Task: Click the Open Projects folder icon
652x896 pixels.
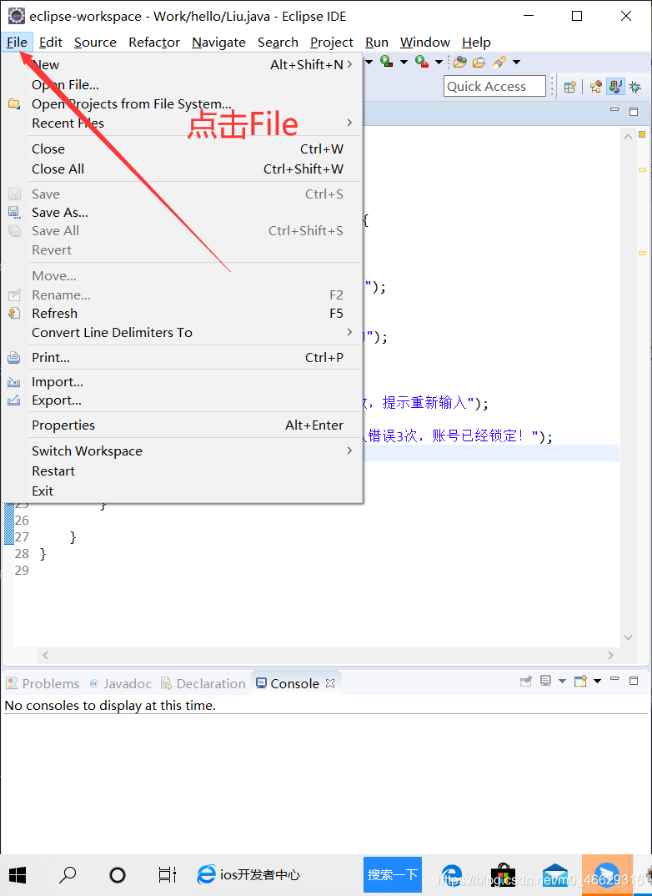Action: coord(14,104)
